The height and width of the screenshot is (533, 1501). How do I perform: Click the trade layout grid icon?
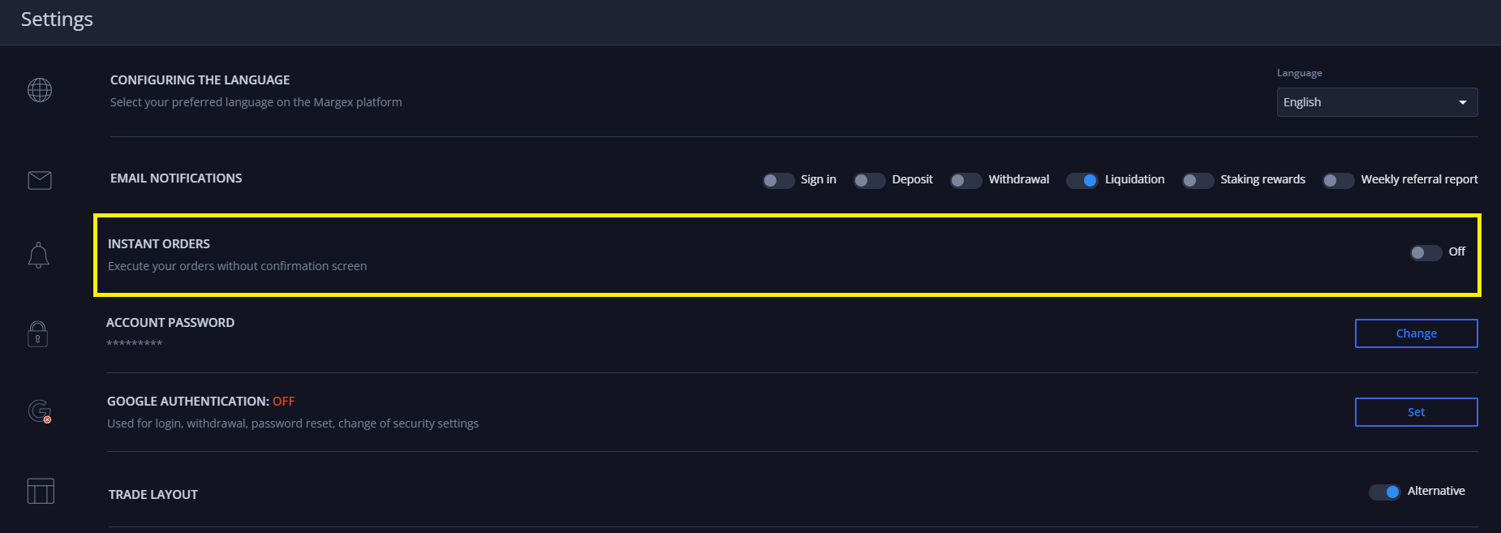point(41,491)
